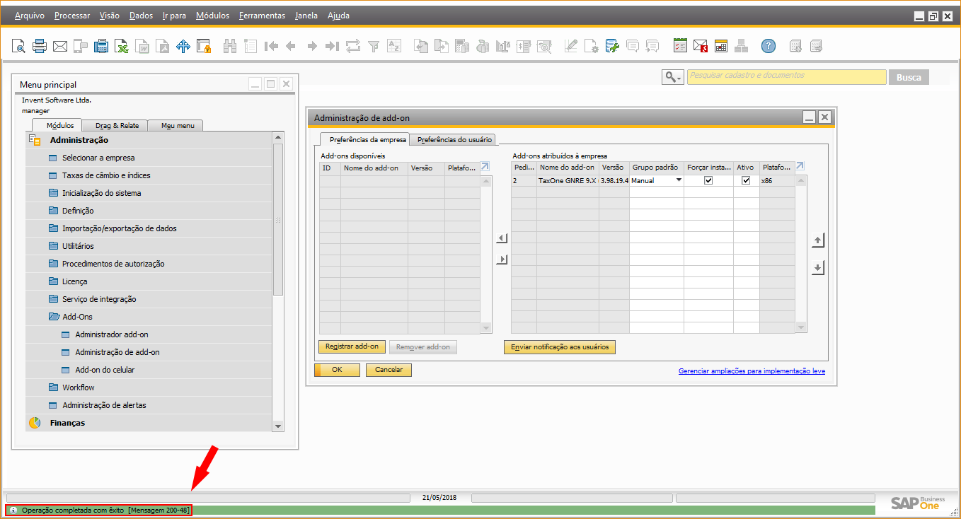Switch to Preferências do usuário tab
Viewport: 961px width, 519px height.
tap(454, 140)
